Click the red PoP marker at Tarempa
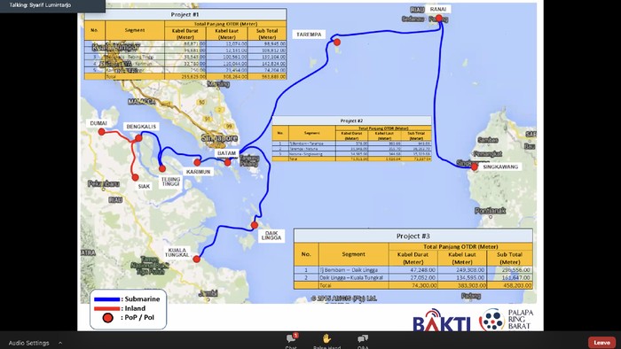Screen dimensions: 621x349 pyautogui.click(x=337, y=43)
